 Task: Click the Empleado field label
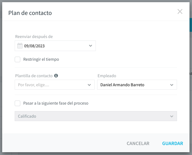[x=107, y=76]
